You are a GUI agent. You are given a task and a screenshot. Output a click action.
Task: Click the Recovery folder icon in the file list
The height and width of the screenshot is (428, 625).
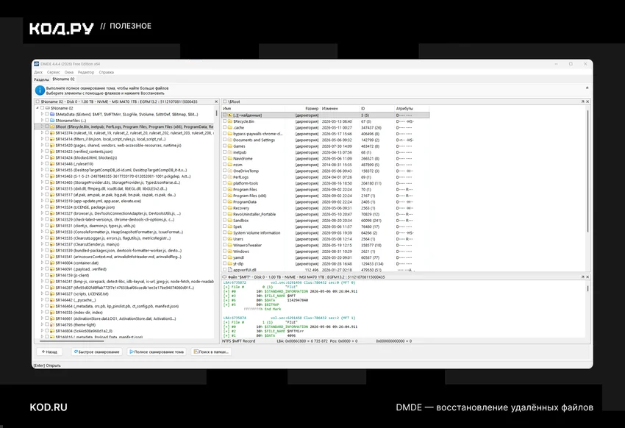point(230,208)
